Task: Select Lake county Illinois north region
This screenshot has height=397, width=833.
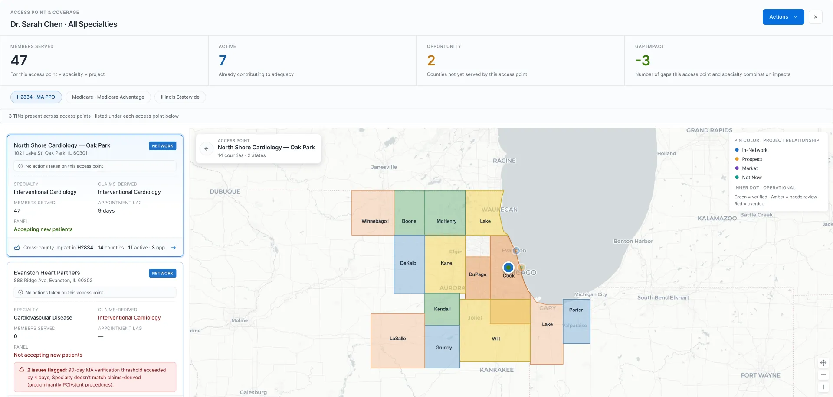Action: [x=484, y=213]
